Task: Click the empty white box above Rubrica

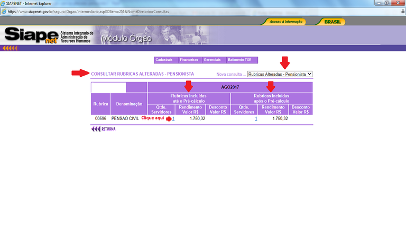Action: pyautogui.click(x=108, y=87)
